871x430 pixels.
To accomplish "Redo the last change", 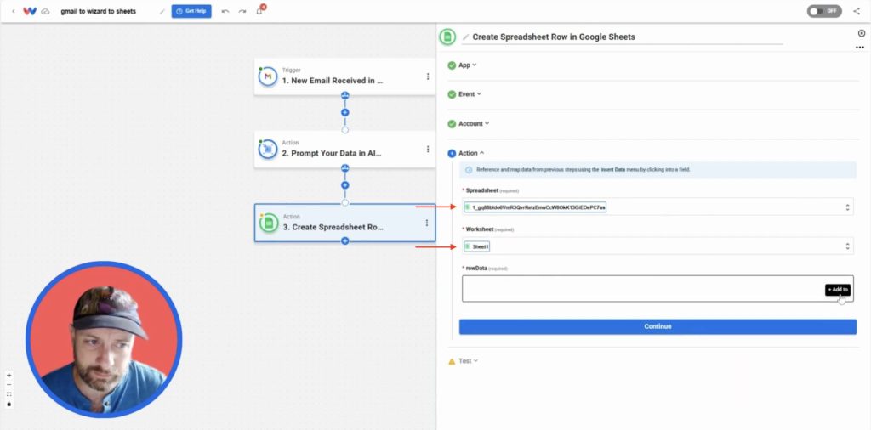I will point(242,11).
